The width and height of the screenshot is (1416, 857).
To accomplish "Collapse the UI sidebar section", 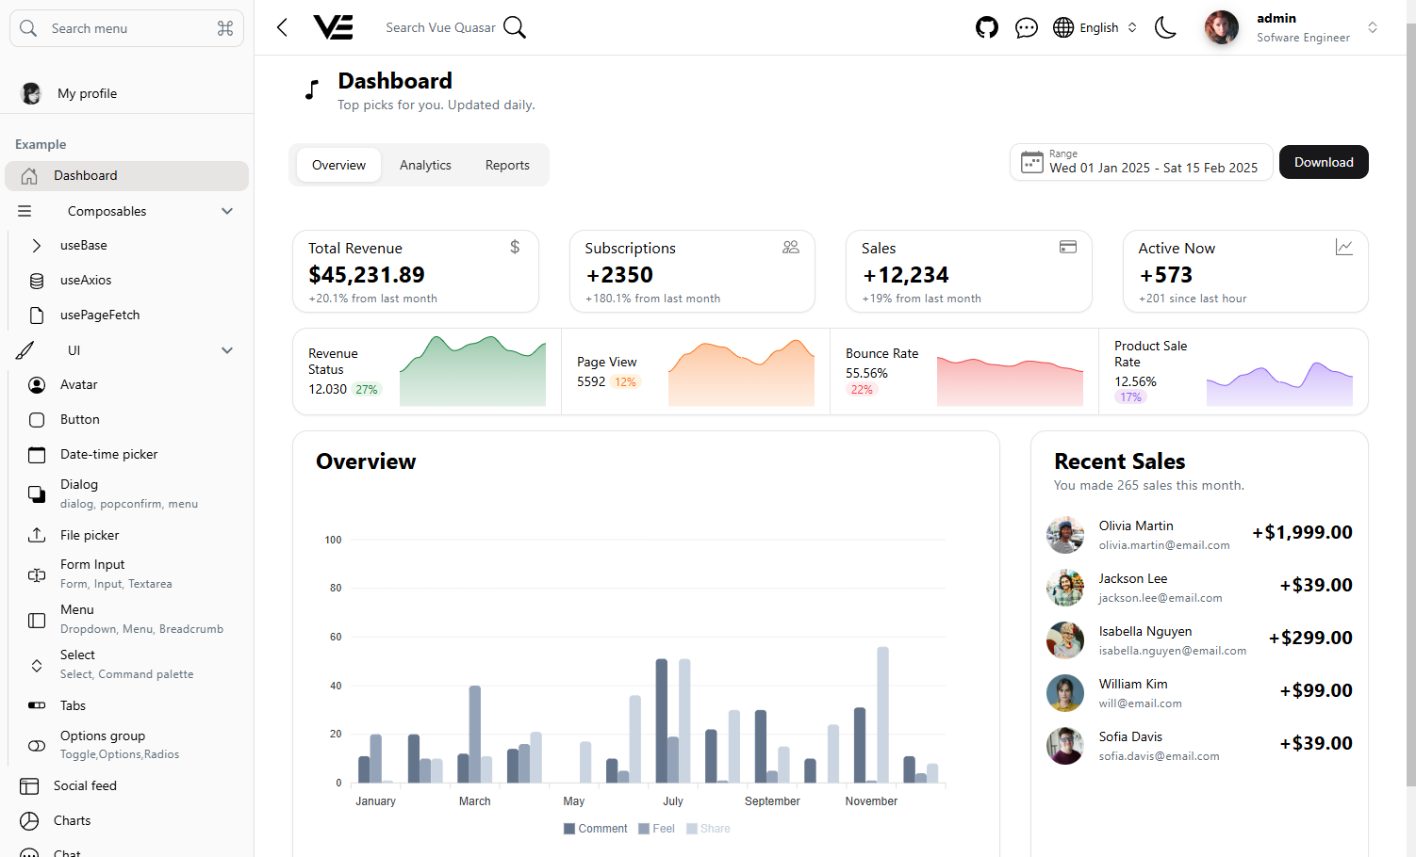I will 226,349.
